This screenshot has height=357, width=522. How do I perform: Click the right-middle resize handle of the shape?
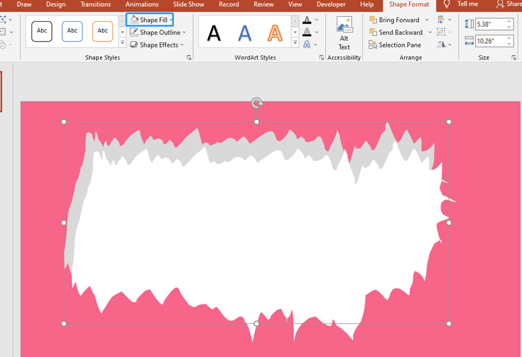click(x=449, y=223)
